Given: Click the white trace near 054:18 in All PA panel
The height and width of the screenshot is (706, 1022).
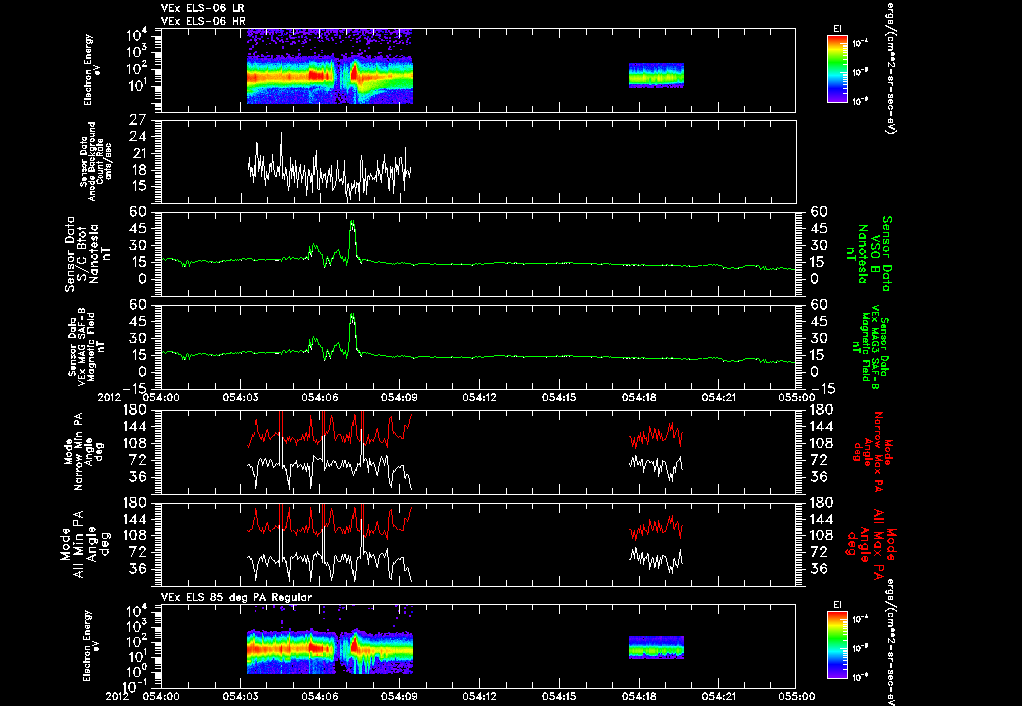Looking at the screenshot, I should (x=656, y=560).
